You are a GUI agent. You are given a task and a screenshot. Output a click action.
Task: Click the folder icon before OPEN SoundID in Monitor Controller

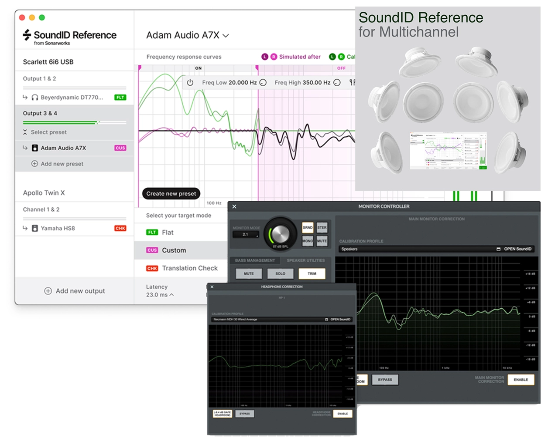coord(499,249)
